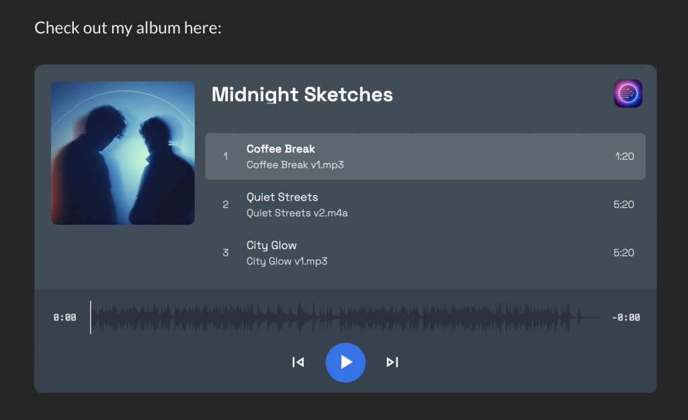688x420 pixels.
Task: Choose the City Glow track title
Action: tap(271, 246)
